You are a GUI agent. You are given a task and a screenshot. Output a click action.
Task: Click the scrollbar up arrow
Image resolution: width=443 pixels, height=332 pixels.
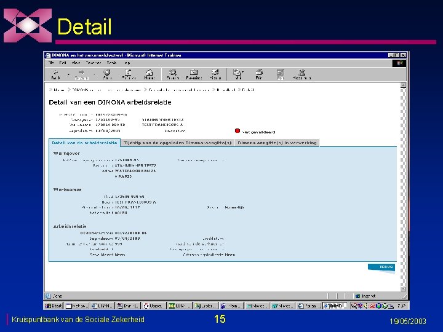[404, 85]
